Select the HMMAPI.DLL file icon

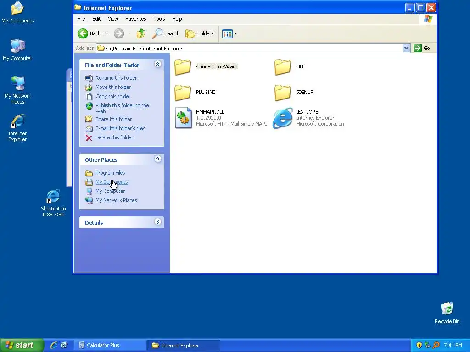tap(184, 118)
